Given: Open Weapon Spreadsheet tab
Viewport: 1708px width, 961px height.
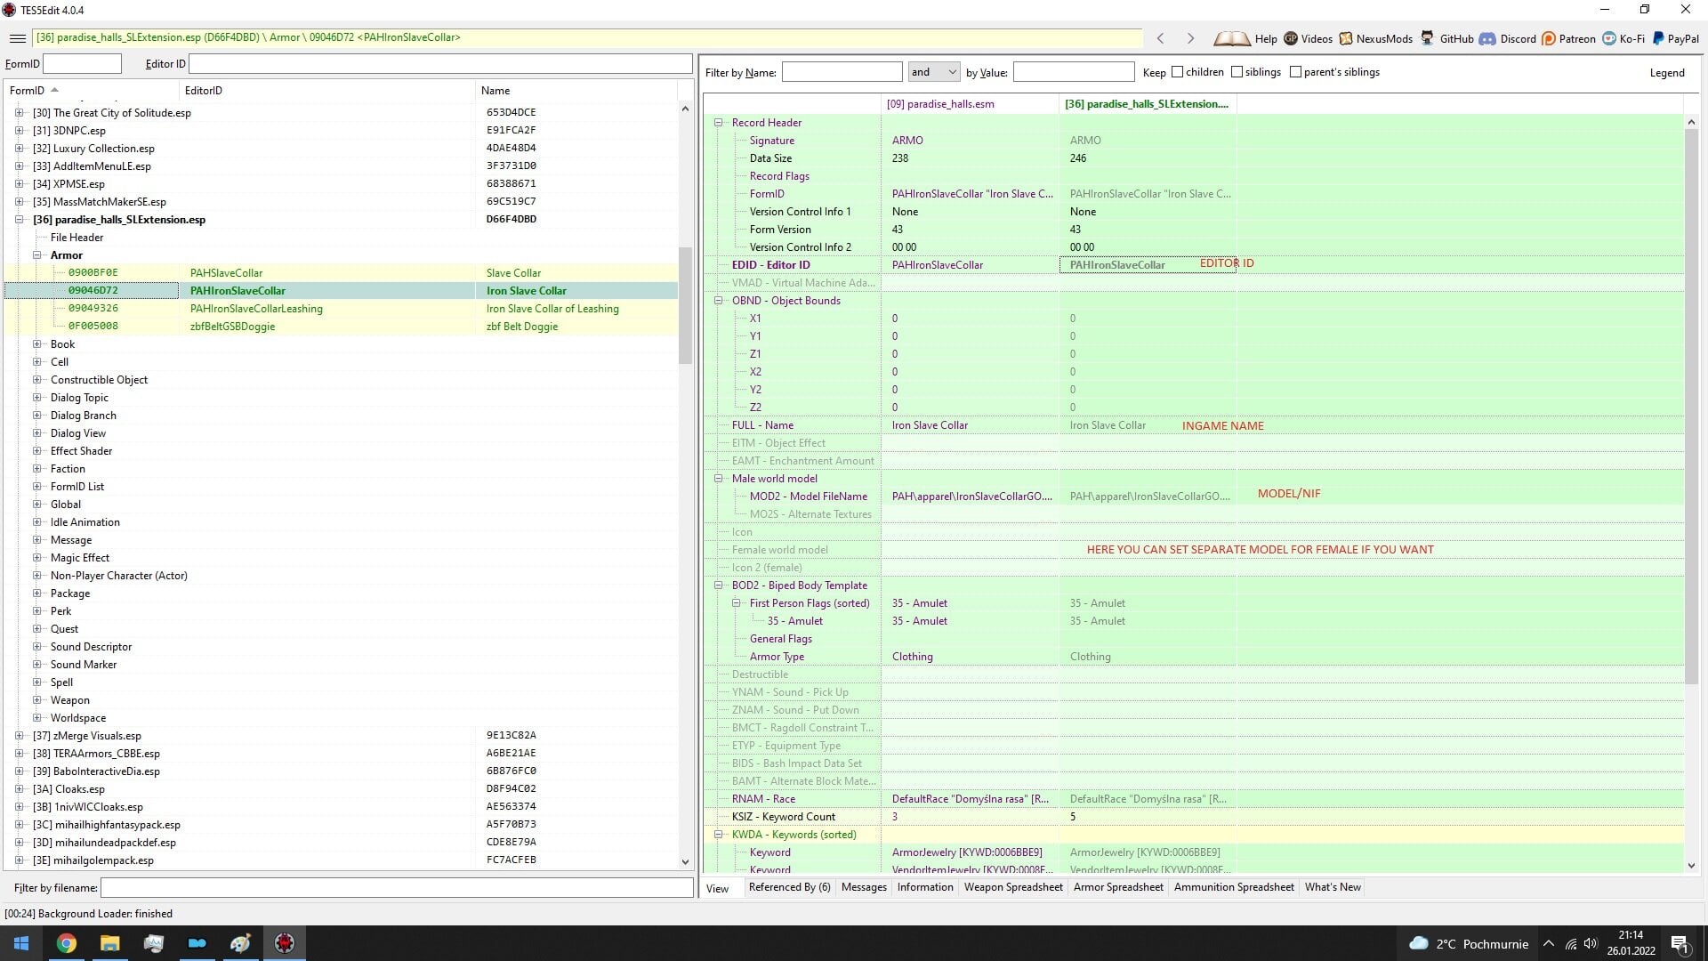Looking at the screenshot, I should pos(1013,887).
